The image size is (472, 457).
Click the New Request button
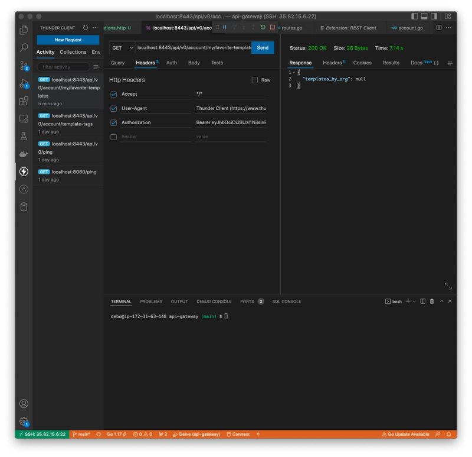[x=68, y=40]
